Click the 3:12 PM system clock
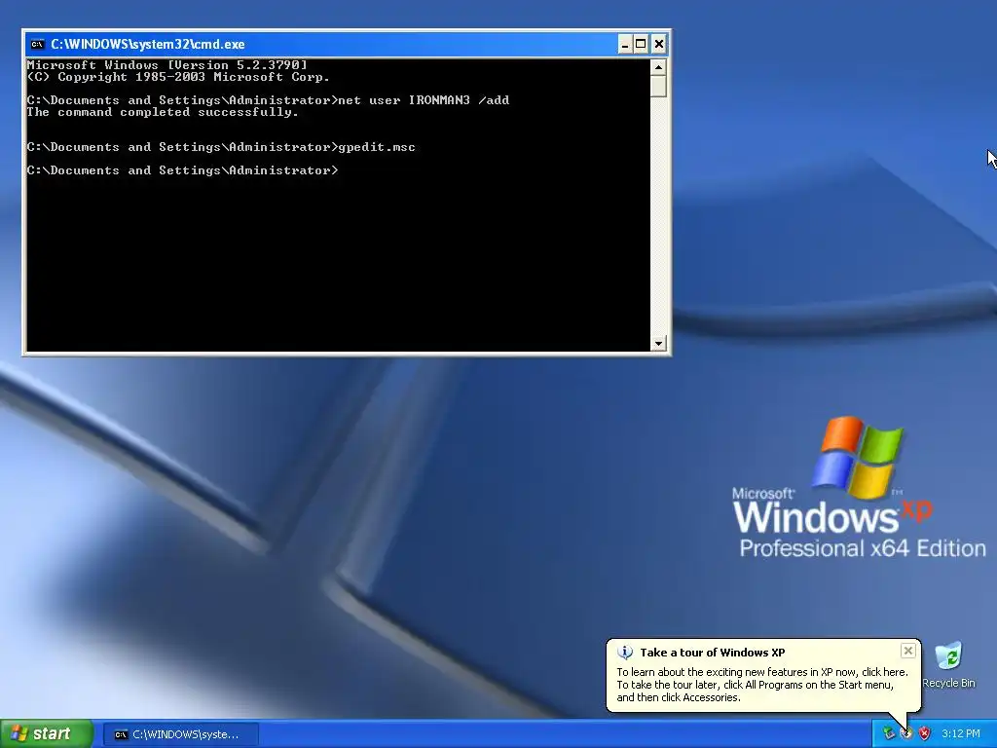This screenshot has width=997, height=748. (x=961, y=734)
